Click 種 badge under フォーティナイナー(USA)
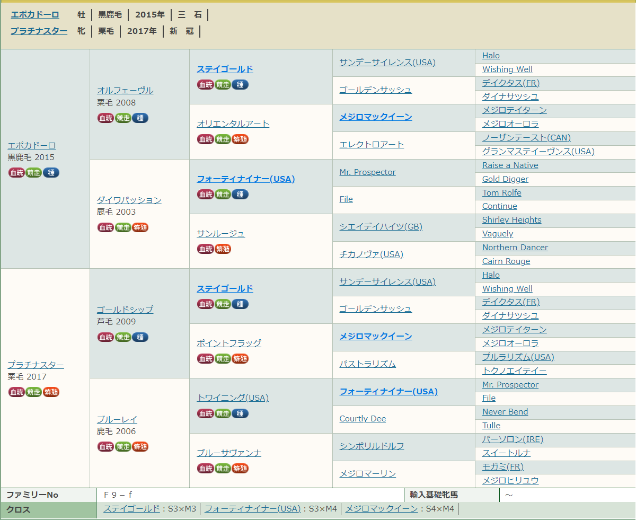 tap(240, 194)
